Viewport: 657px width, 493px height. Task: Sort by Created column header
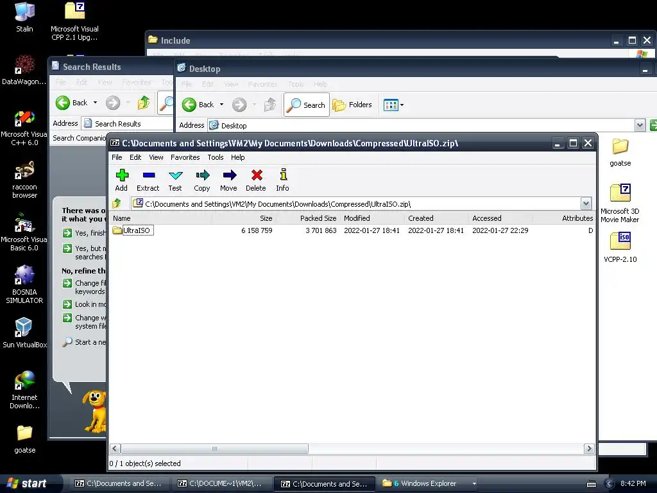(x=436, y=218)
